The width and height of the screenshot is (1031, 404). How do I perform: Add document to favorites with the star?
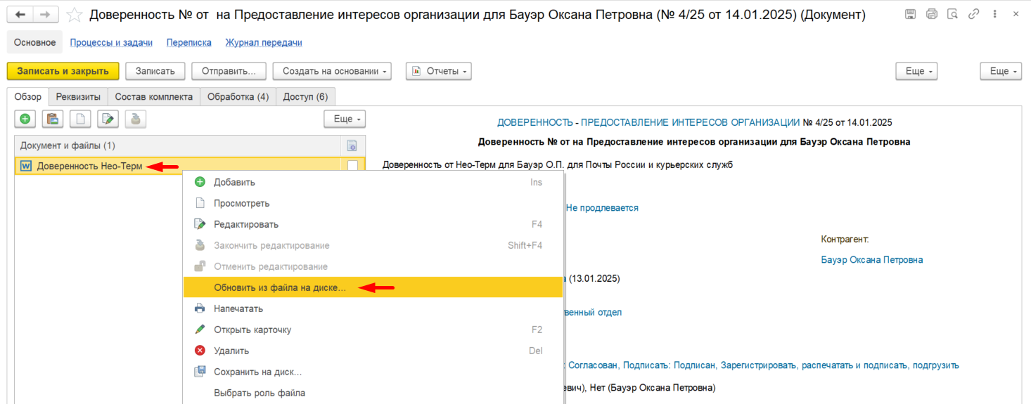click(x=74, y=14)
